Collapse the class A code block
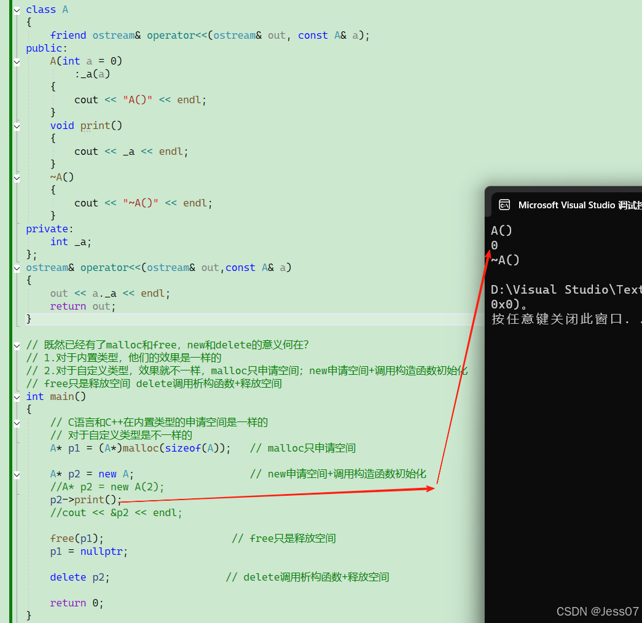The height and width of the screenshot is (623, 642). (17, 10)
